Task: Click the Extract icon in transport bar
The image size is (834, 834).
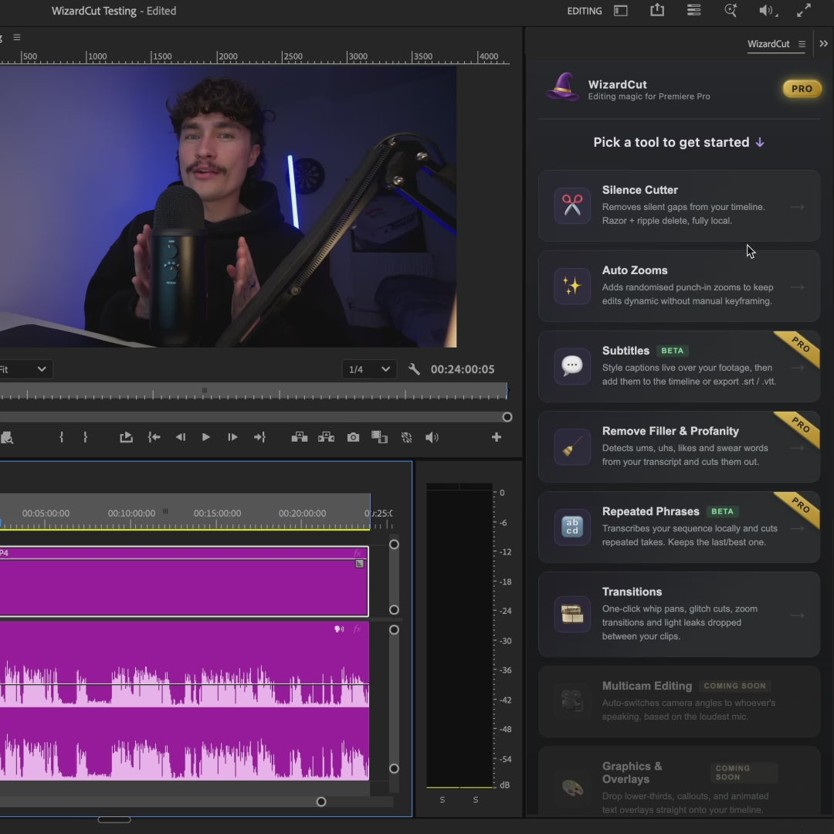Action: 326,437
